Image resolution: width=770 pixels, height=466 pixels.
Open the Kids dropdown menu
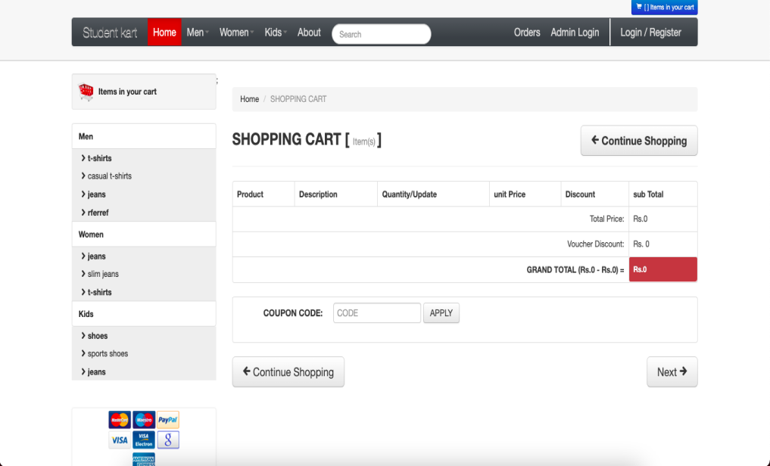pos(276,33)
